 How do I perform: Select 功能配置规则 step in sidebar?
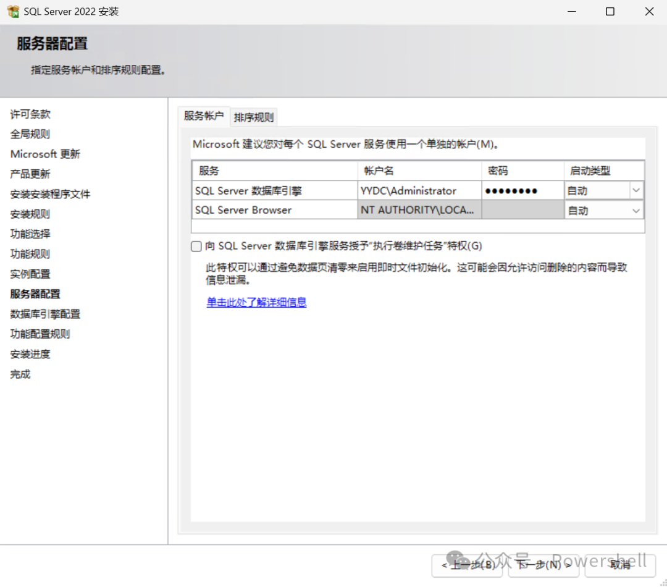tap(40, 334)
